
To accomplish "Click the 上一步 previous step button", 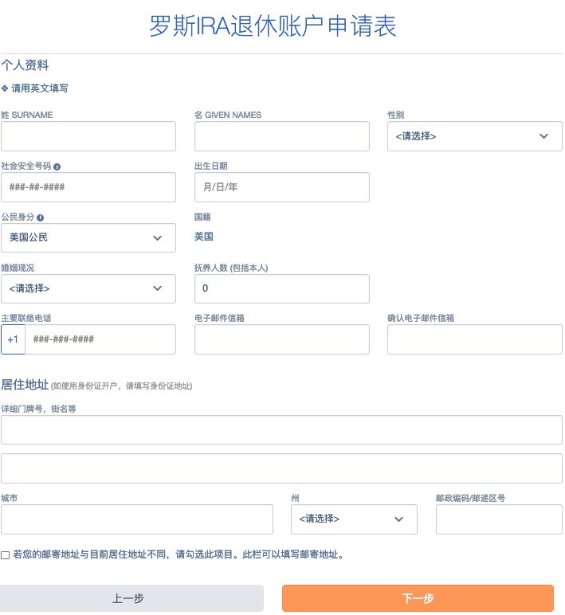I will point(131,598).
